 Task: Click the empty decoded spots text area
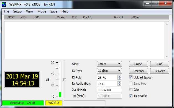(84, 40)
